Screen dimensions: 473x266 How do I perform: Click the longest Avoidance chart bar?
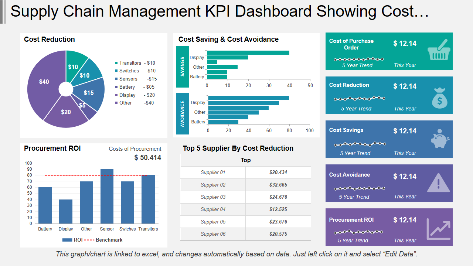(x=249, y=98)
